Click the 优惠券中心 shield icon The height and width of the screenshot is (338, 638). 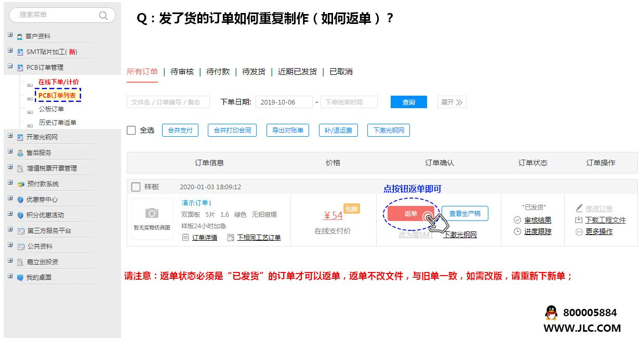point(20,200)
